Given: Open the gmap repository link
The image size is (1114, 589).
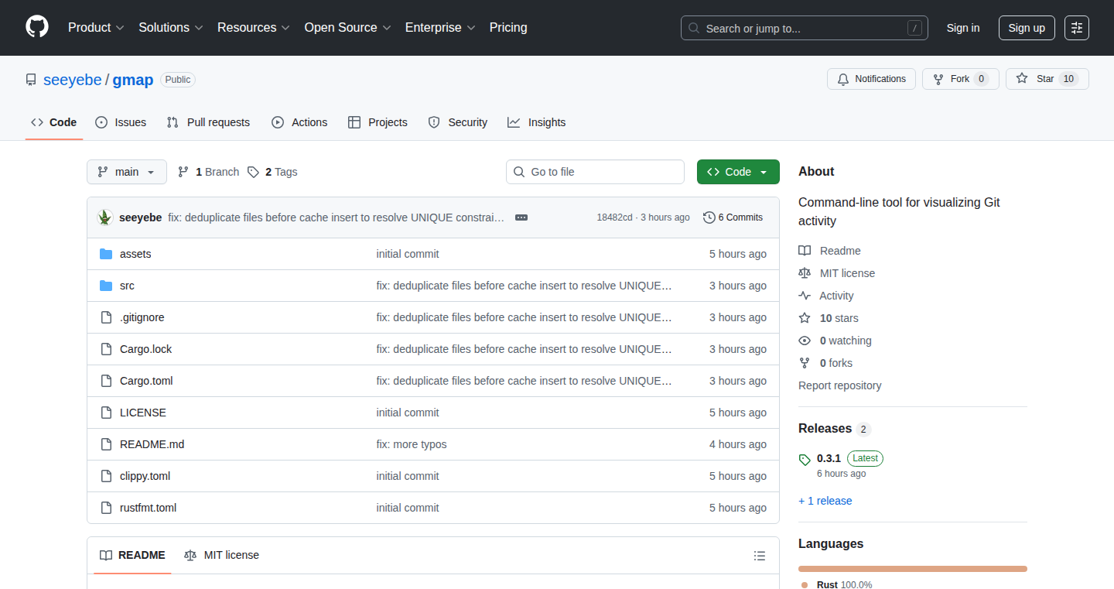Looking at the screenshot, I should [133, 80].
